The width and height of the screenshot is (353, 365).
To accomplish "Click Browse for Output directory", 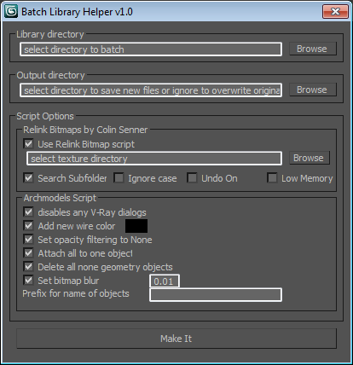I will point(313,90).
